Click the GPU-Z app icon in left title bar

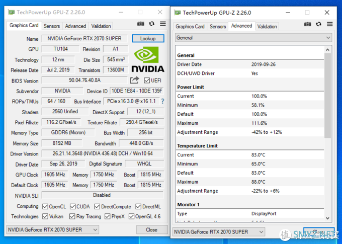[12, 12]
